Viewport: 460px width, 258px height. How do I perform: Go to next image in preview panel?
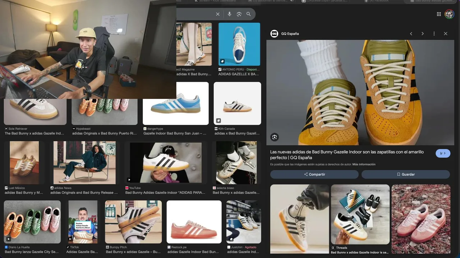[423, 34]
